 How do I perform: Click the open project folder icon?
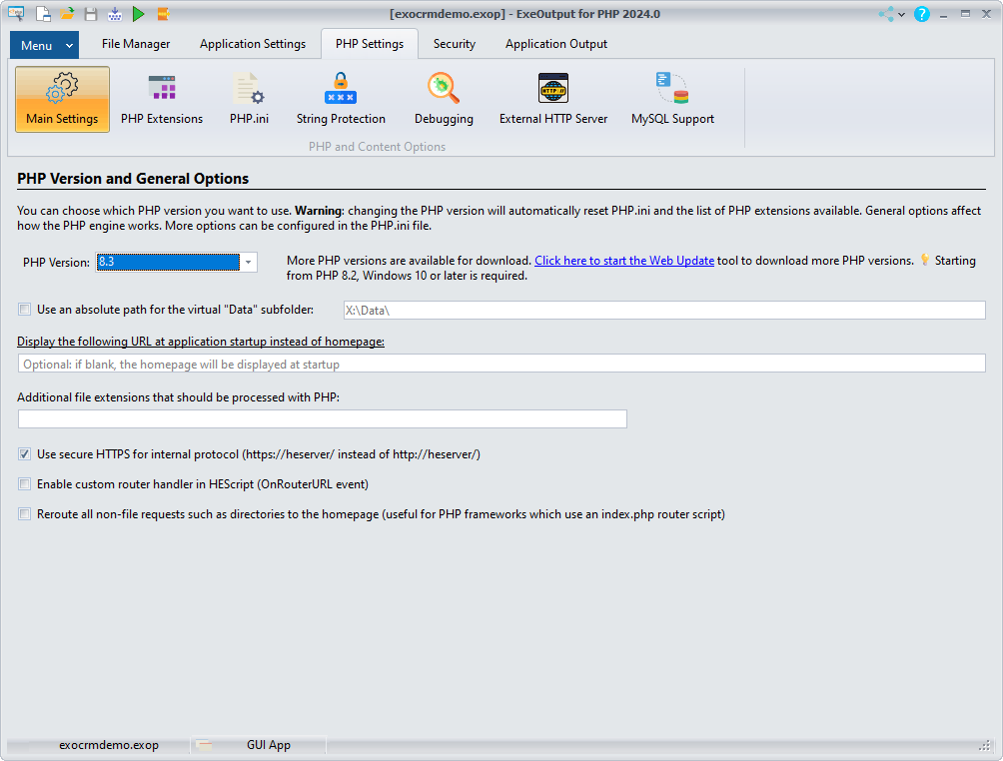pyautogui.click(x=67, y=14)
